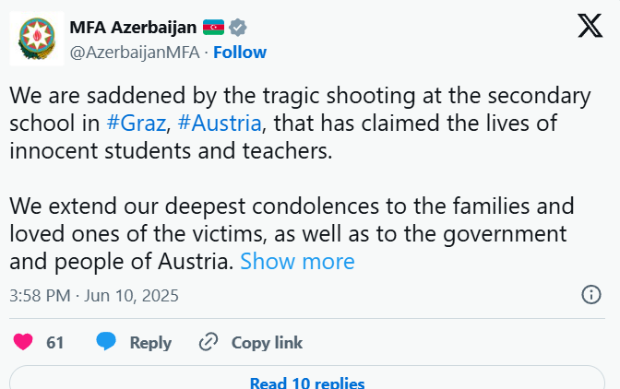This screenshot has width=620, height=389.
Task: Click the MFA Azerbaijan display name
Action: coord(133,28)
